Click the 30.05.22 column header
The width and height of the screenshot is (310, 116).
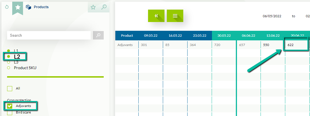[x=224, y=36]
